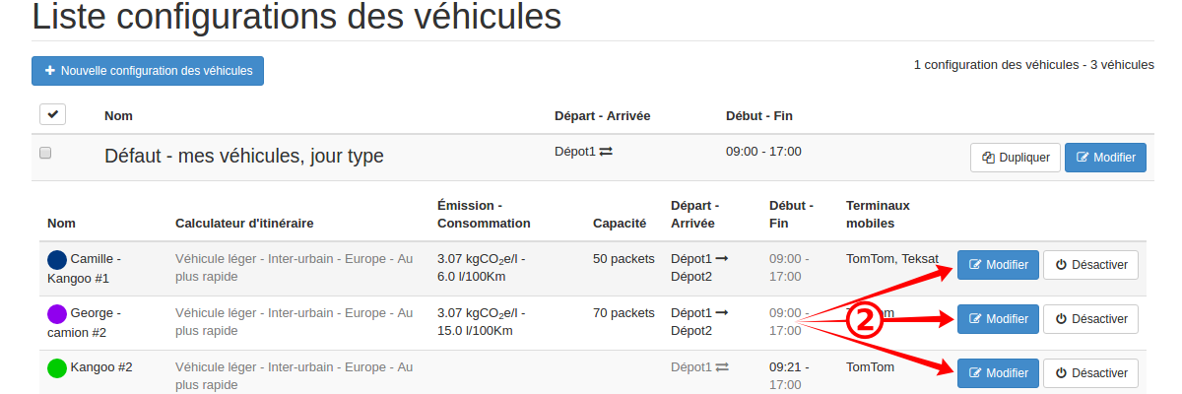Click arrow icon in George's Départ-Arrivée cell
Screen dimensions: 1182x394
[x=722, y=313]
